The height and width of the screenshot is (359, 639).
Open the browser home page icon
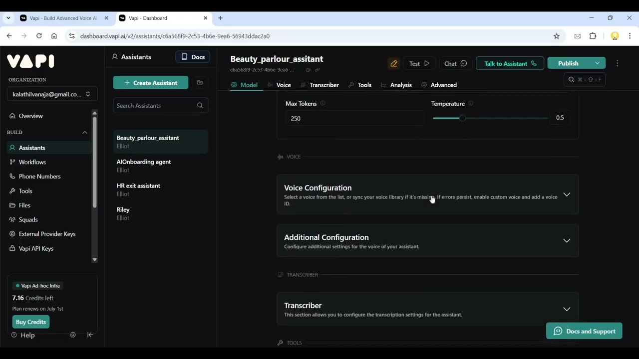point(54,36)
